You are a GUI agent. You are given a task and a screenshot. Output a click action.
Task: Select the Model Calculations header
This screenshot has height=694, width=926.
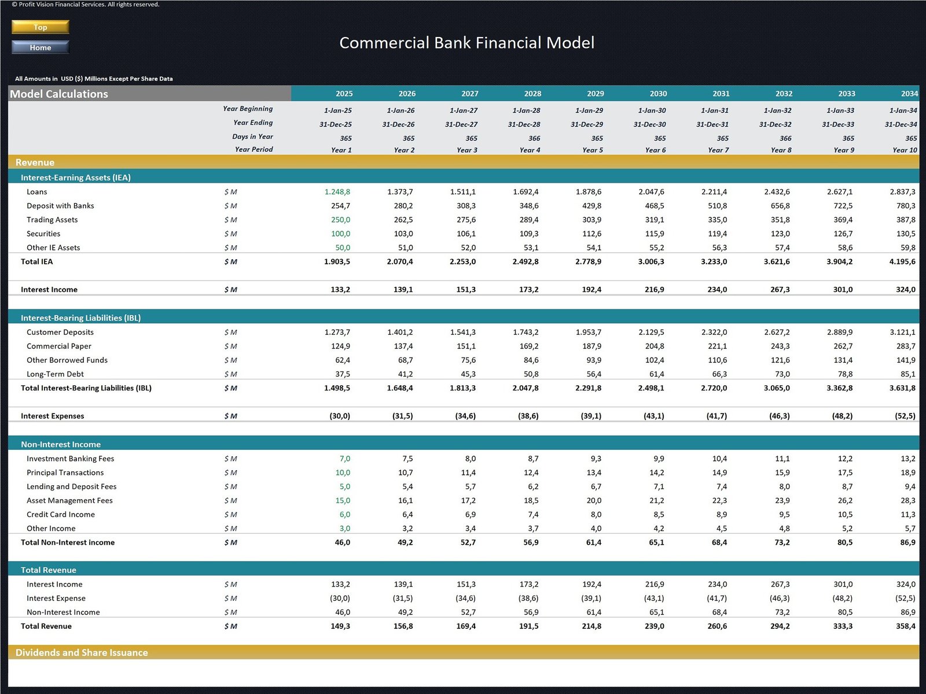(59, 94)
